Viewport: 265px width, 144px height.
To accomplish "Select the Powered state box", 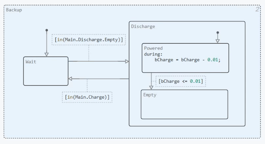I will click(x=185, y=58).
